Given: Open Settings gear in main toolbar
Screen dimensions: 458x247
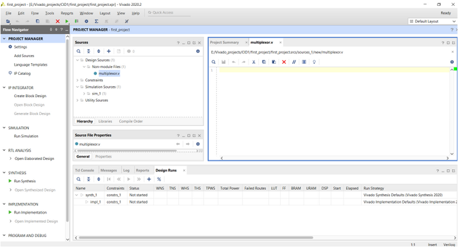Looking at the screenshot, I should [x=86, y=21].
